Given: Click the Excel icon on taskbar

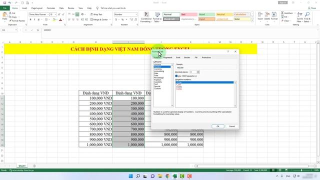Looking at the screenshot, I should (x=174, y=176).
